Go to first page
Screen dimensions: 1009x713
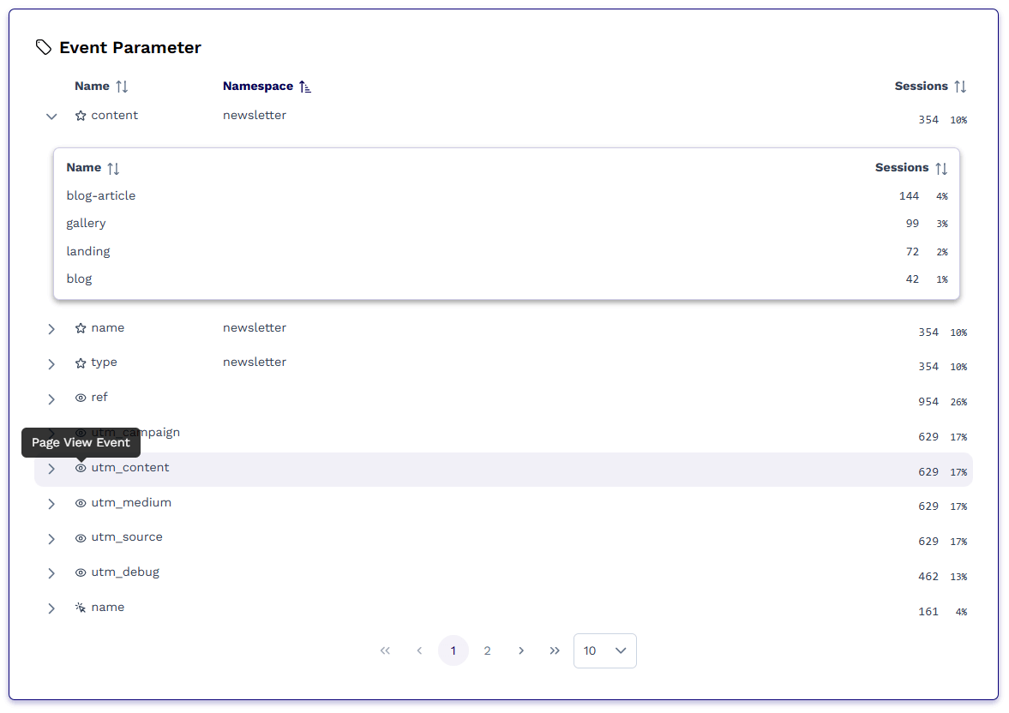click(x=385, y=650)
